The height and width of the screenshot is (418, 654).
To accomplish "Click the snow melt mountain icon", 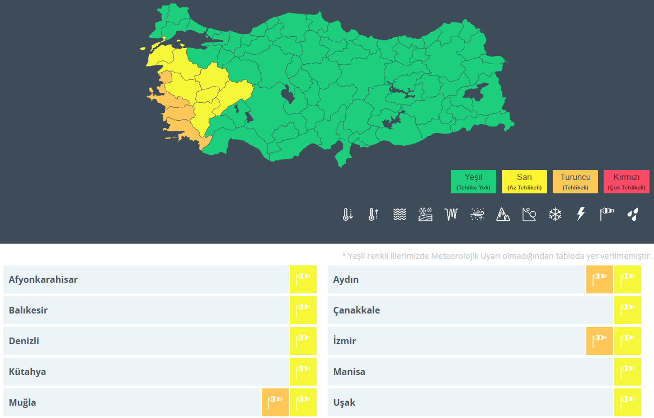I will pos(503,214).
